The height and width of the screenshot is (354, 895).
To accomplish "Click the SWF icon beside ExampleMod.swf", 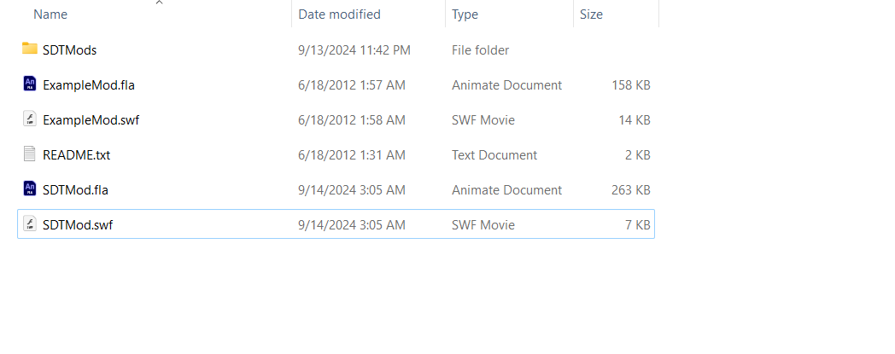I will coord(30,119).
